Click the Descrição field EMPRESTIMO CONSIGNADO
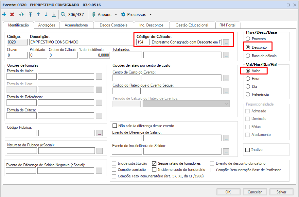This screenshot has height=197, width=299. 82,42
